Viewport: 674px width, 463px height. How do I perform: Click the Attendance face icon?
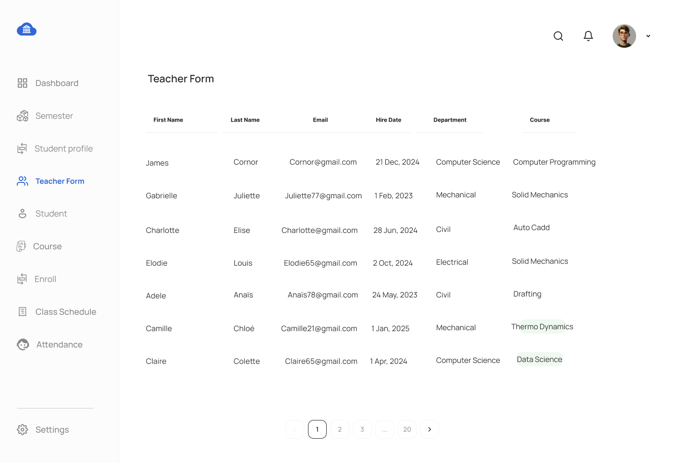(x=23, y=345)
